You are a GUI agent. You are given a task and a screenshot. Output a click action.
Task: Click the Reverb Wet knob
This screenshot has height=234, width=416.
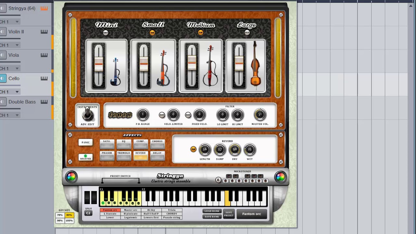click(250, 149)
